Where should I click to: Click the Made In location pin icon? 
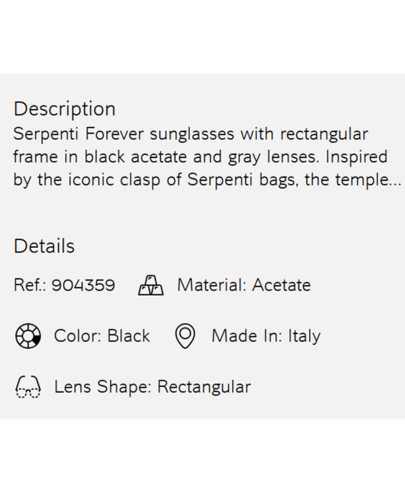point(185,336)
